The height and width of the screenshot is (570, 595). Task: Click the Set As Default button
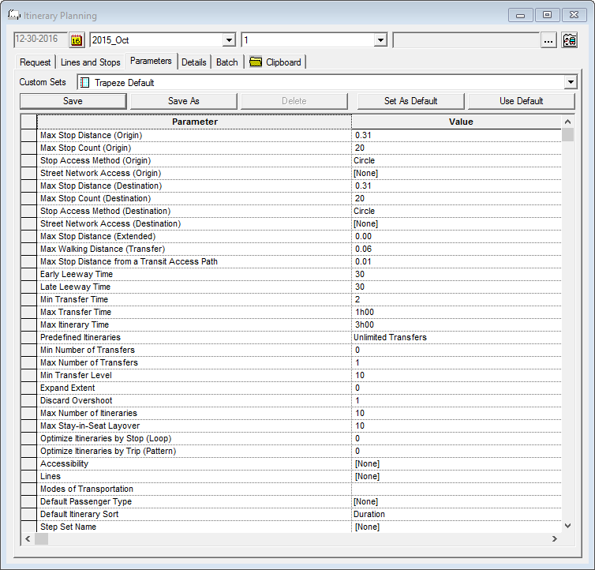click(x=410, y=101)
